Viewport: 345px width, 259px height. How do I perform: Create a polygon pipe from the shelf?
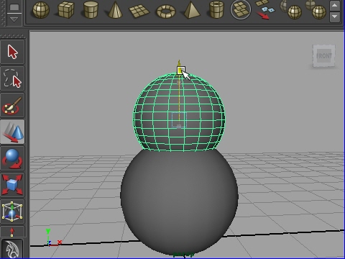(216, 10)
